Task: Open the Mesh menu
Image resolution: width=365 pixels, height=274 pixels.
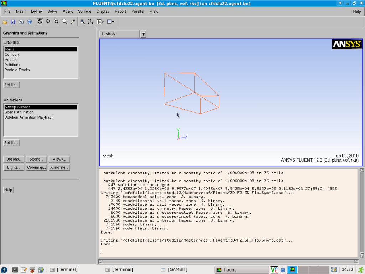Action: (21, 11)
